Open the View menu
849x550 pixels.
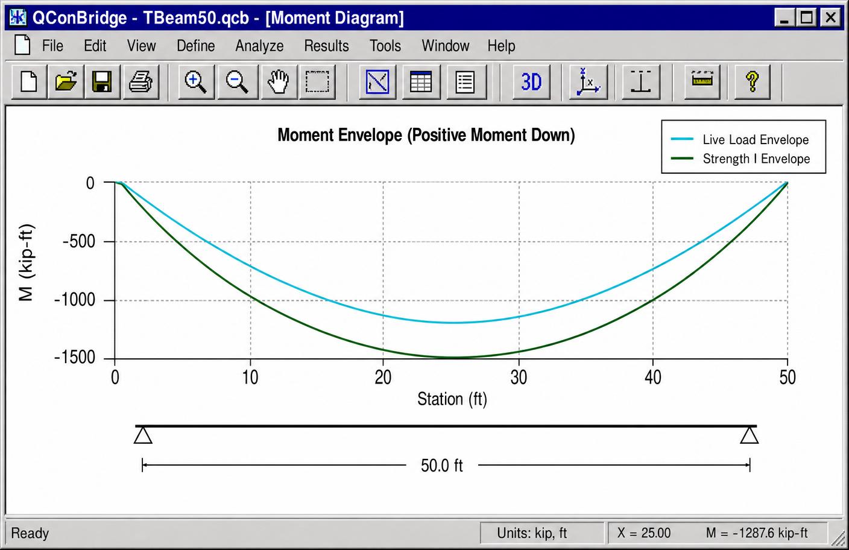click(141, 46)
